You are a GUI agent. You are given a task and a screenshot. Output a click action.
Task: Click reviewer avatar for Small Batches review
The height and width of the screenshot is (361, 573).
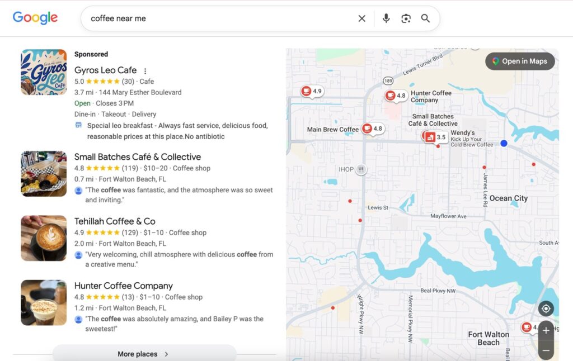(x=78, y=191)
